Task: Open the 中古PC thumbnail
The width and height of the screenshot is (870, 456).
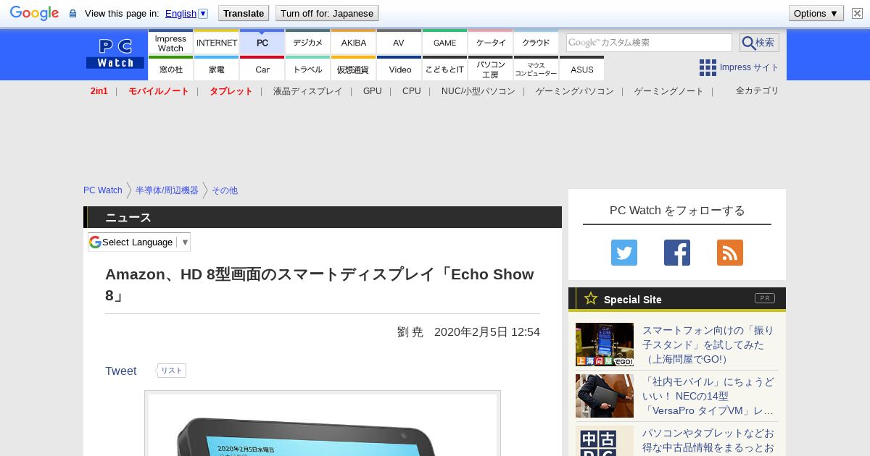Action: [605, 441]
